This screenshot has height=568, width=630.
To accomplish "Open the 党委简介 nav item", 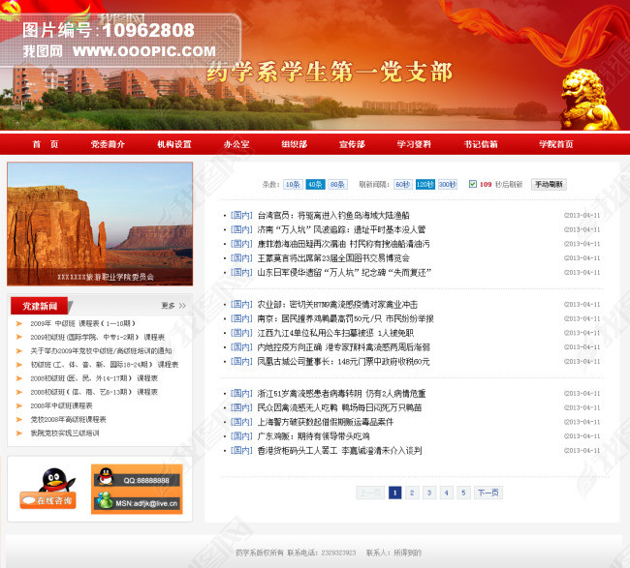I will 108,144.
